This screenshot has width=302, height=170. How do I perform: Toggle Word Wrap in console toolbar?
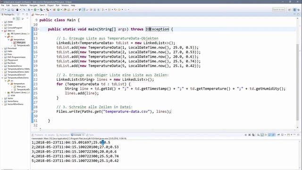[266, 135]
